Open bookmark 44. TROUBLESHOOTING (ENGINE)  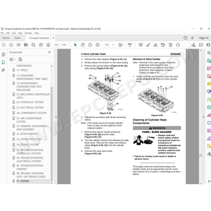(x=30, y=167)
